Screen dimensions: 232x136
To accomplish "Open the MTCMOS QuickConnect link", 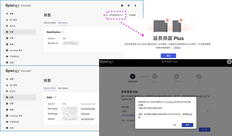I will point(85,114).
